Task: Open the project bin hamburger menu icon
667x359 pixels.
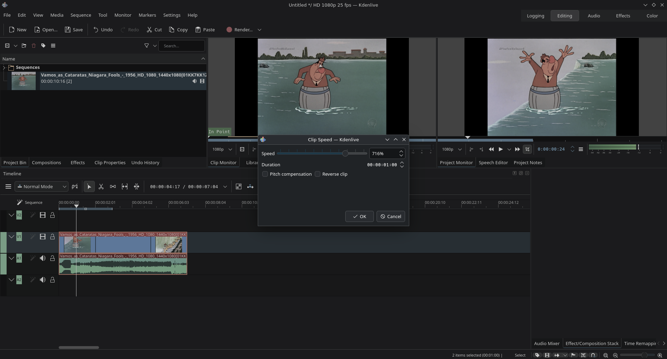Action: [x=53, y=46]
